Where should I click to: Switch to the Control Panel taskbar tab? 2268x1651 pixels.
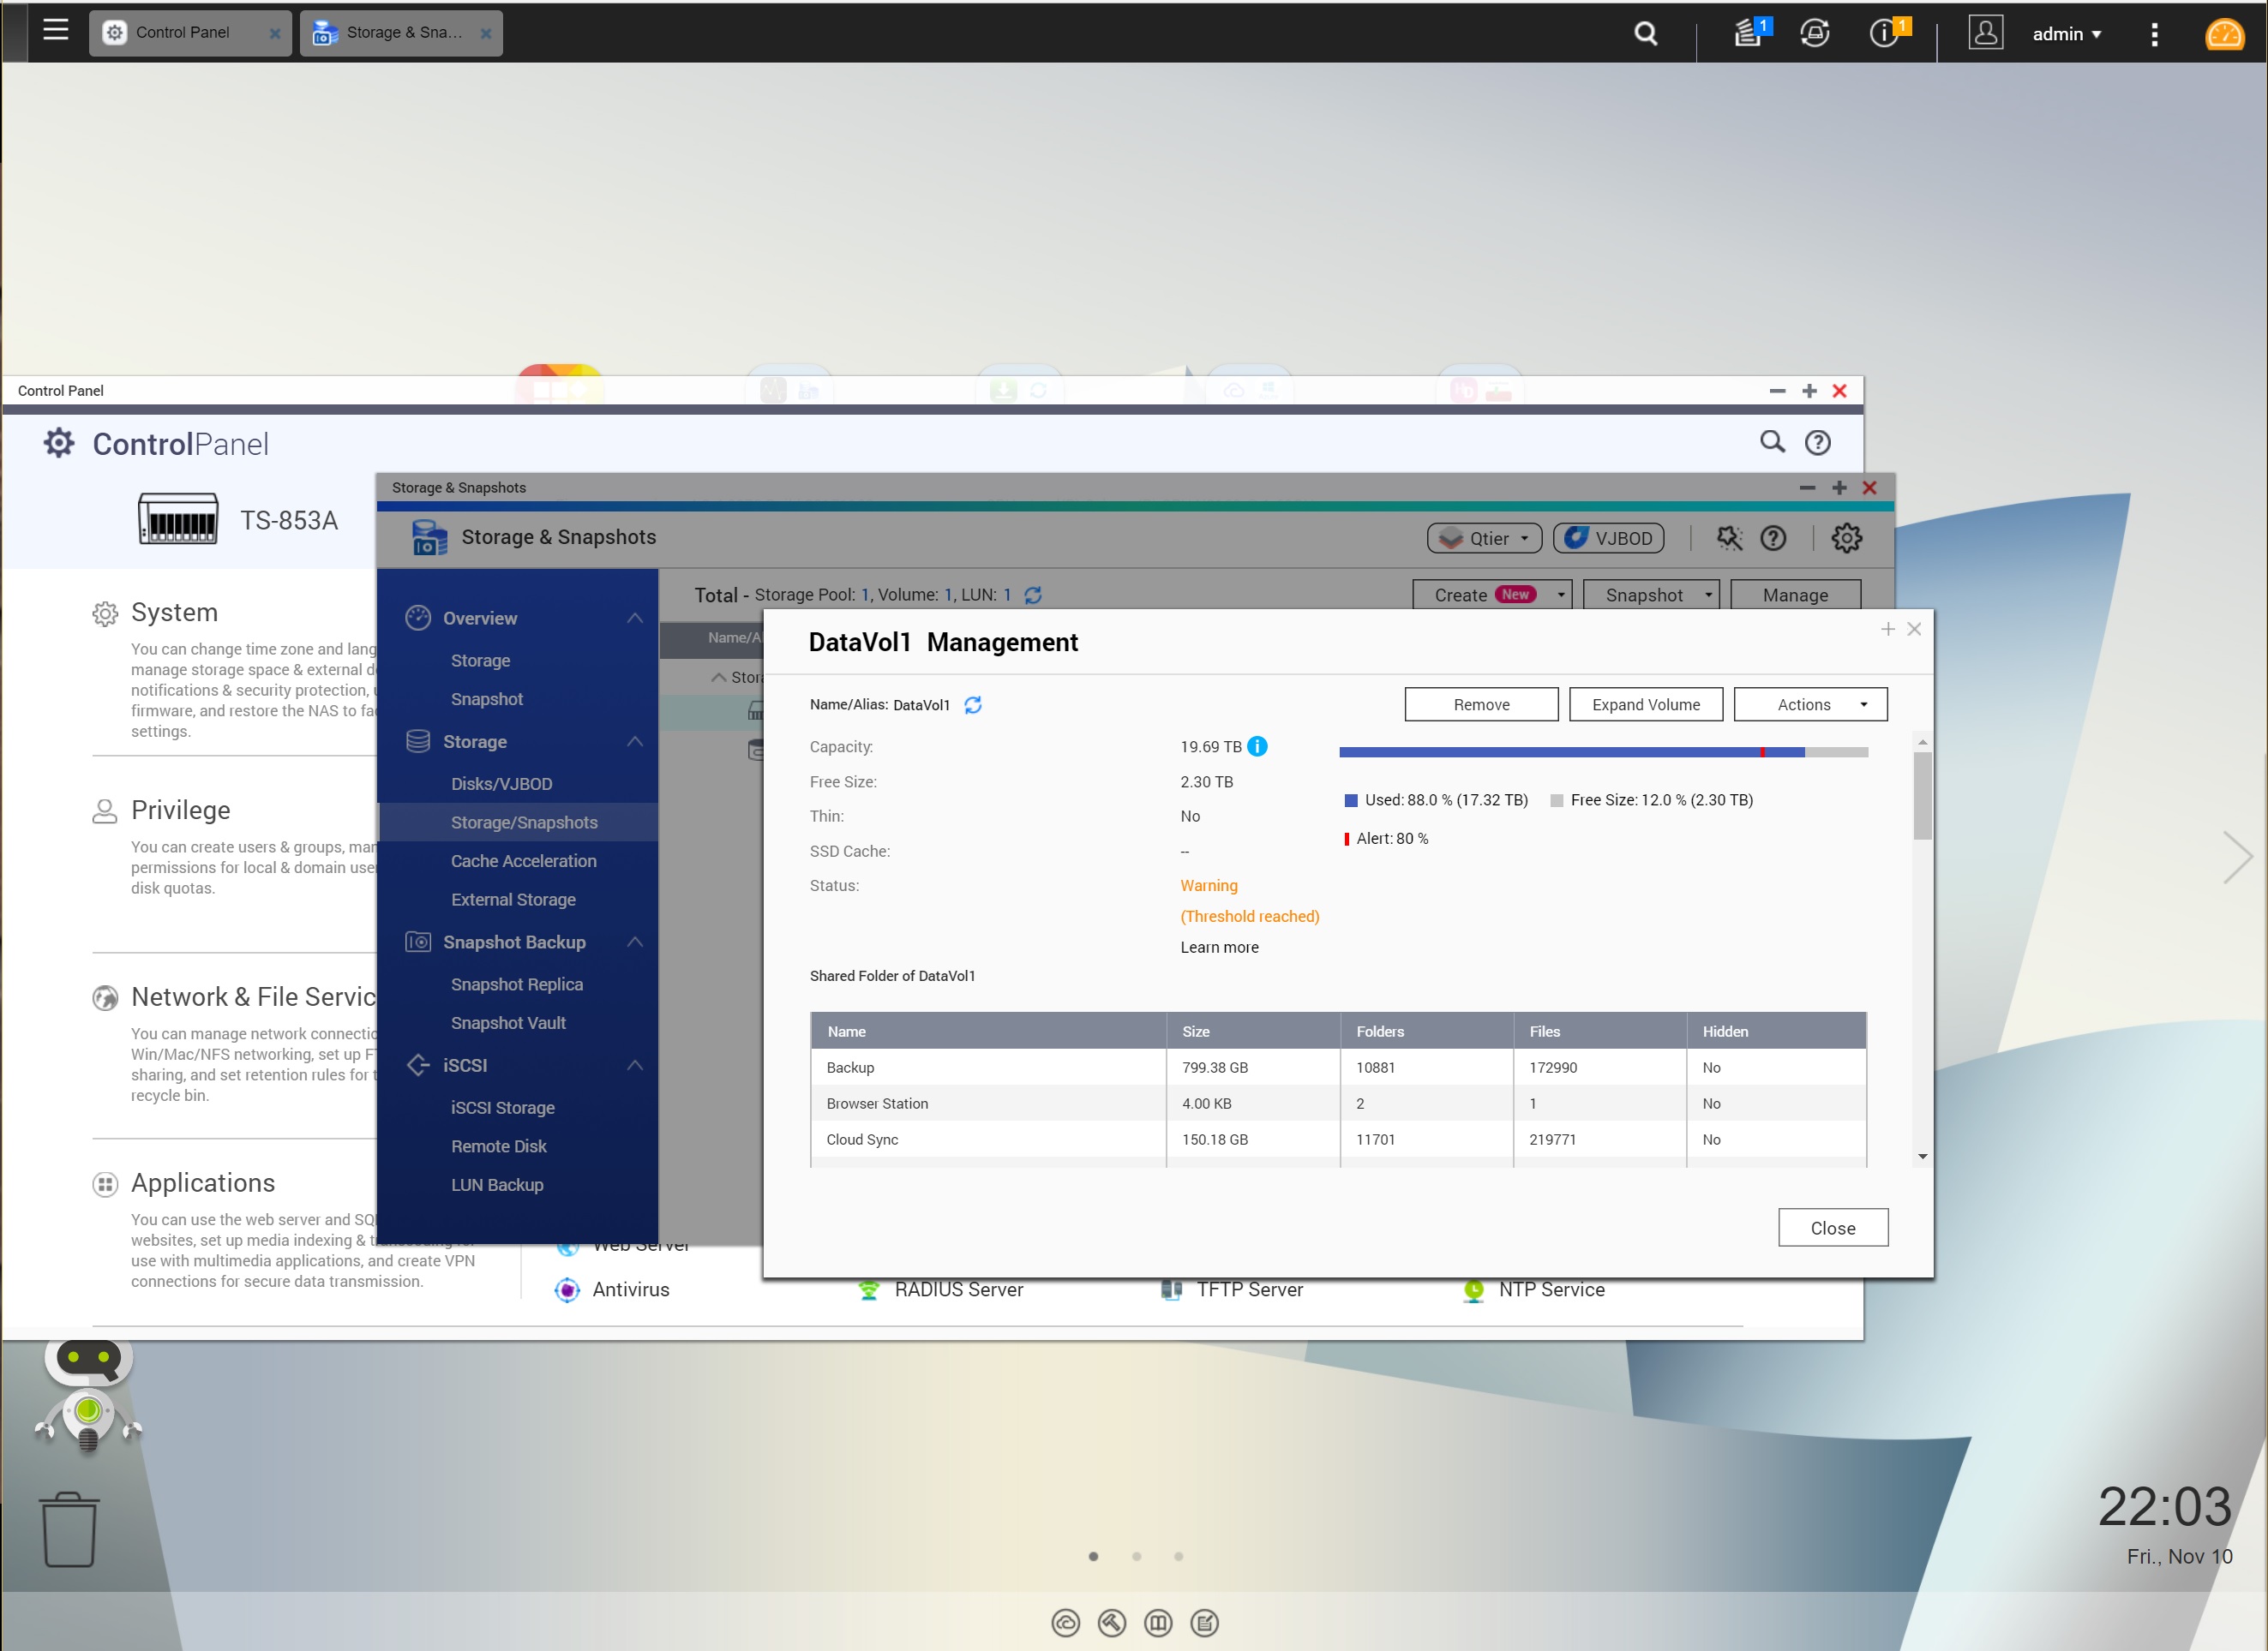(x=183, y=33)
